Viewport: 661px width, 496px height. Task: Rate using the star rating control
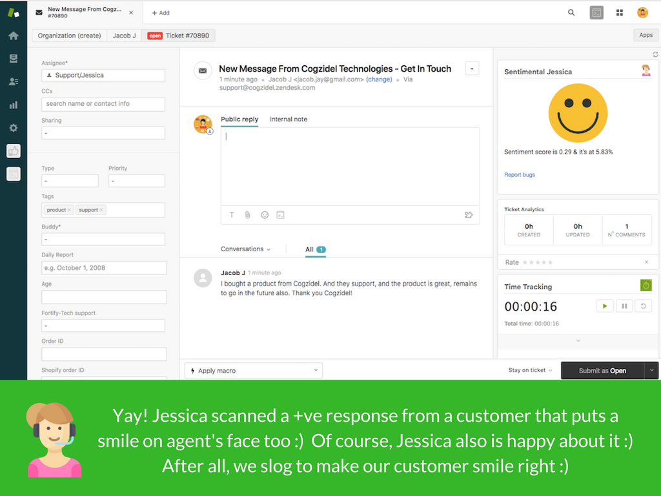(537, 262)
